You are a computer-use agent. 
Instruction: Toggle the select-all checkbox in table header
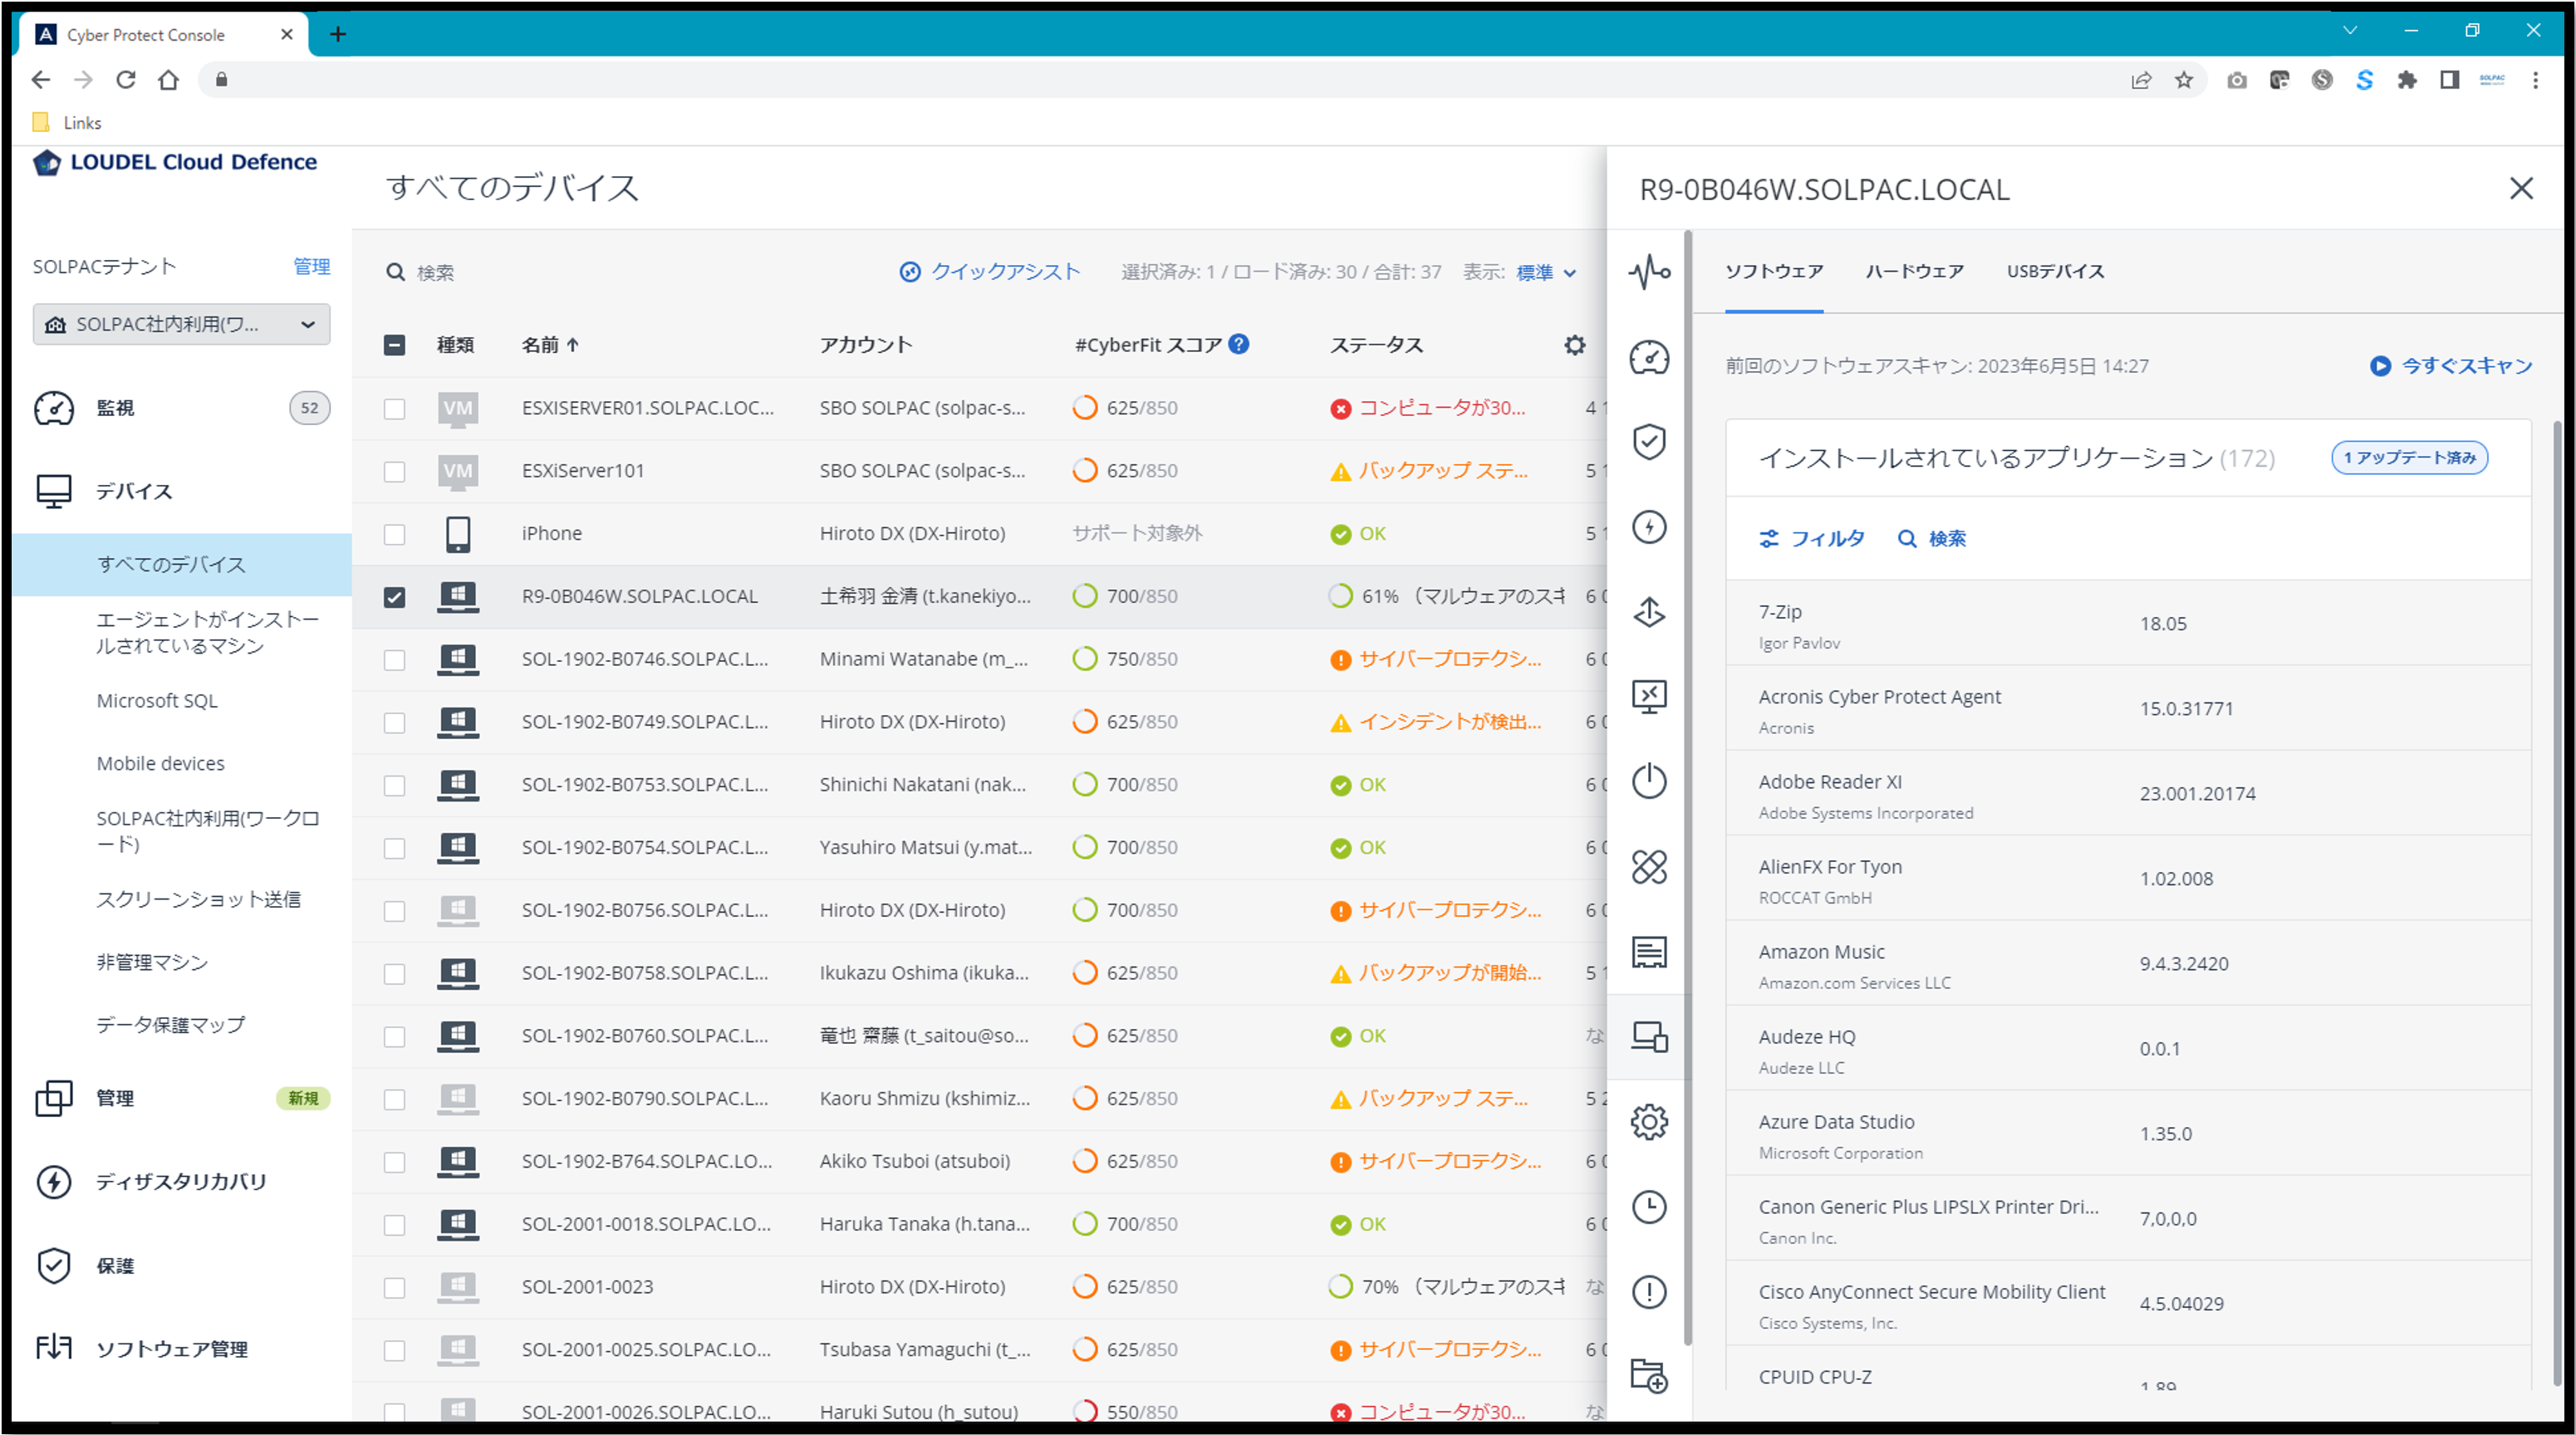tap(394, 345)
